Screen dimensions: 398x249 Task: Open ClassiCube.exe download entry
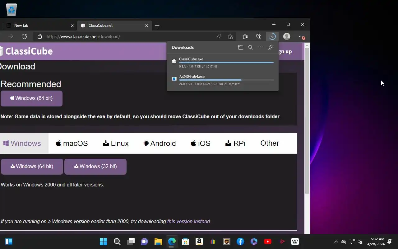223,63
